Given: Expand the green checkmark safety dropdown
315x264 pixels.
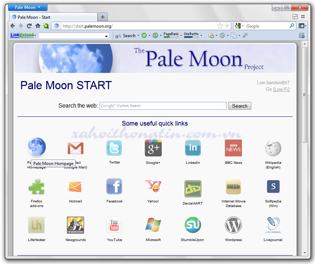Looking at the screenshot, I should 149,35.
